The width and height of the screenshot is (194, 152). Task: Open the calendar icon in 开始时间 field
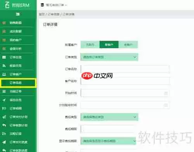coord(166,93)
